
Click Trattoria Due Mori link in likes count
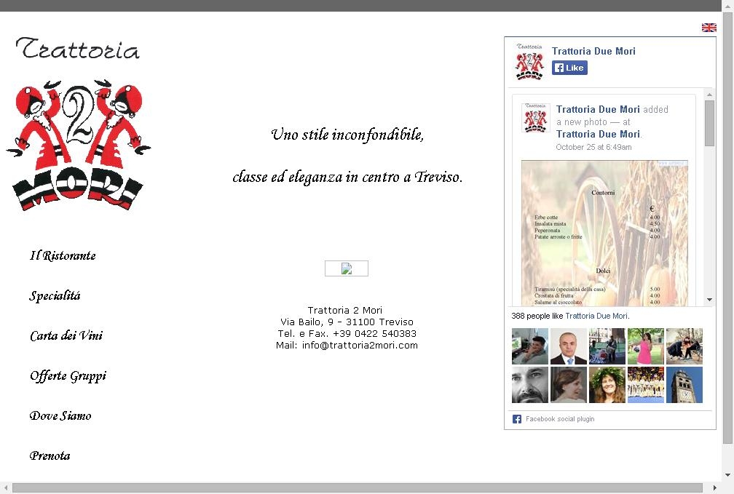point(596,316)
